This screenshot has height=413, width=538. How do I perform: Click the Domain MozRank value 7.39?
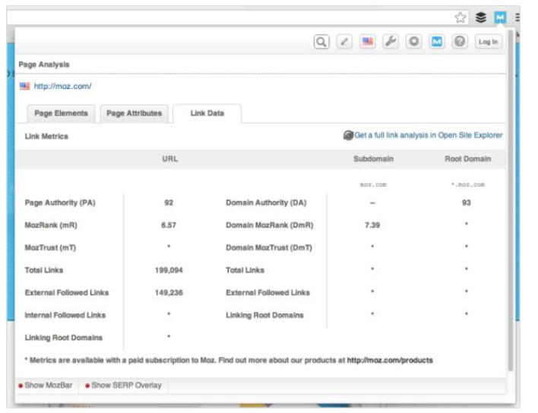(372, 225)
